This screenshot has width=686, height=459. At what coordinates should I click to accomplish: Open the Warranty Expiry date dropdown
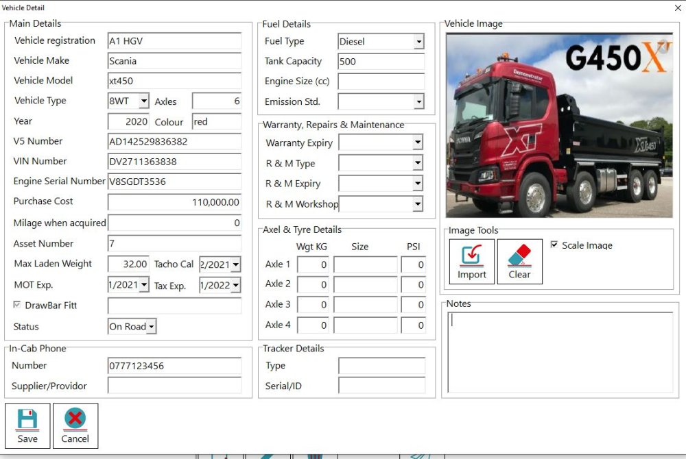point(418,142)
